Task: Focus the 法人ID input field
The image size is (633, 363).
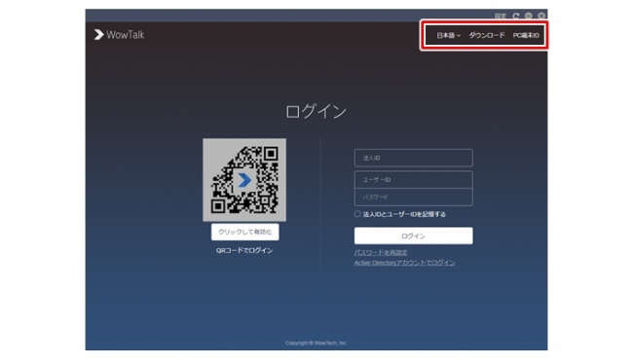Action: click(x=413, y=158)
